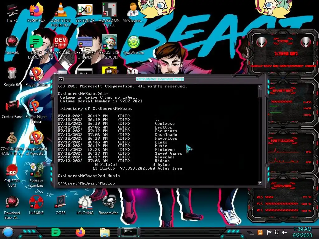Click the Command Prompt scrollbar thumb
Viewport: 319px width, 239px height.
click(259, 93)
